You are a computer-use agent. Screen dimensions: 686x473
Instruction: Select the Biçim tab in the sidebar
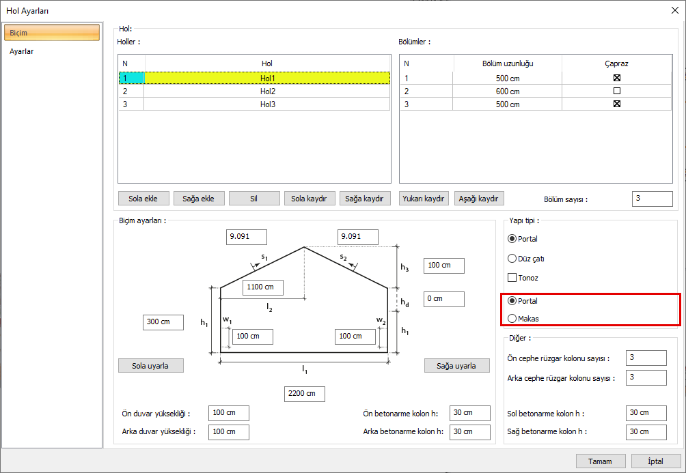51,33
